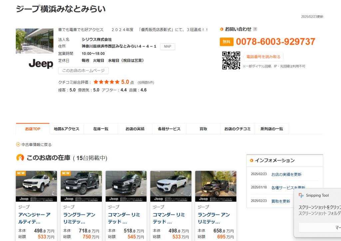This screenshot has height=241, width=341.
Task: Select the 系列店の一覧 tab
Action: coord(271,129)
